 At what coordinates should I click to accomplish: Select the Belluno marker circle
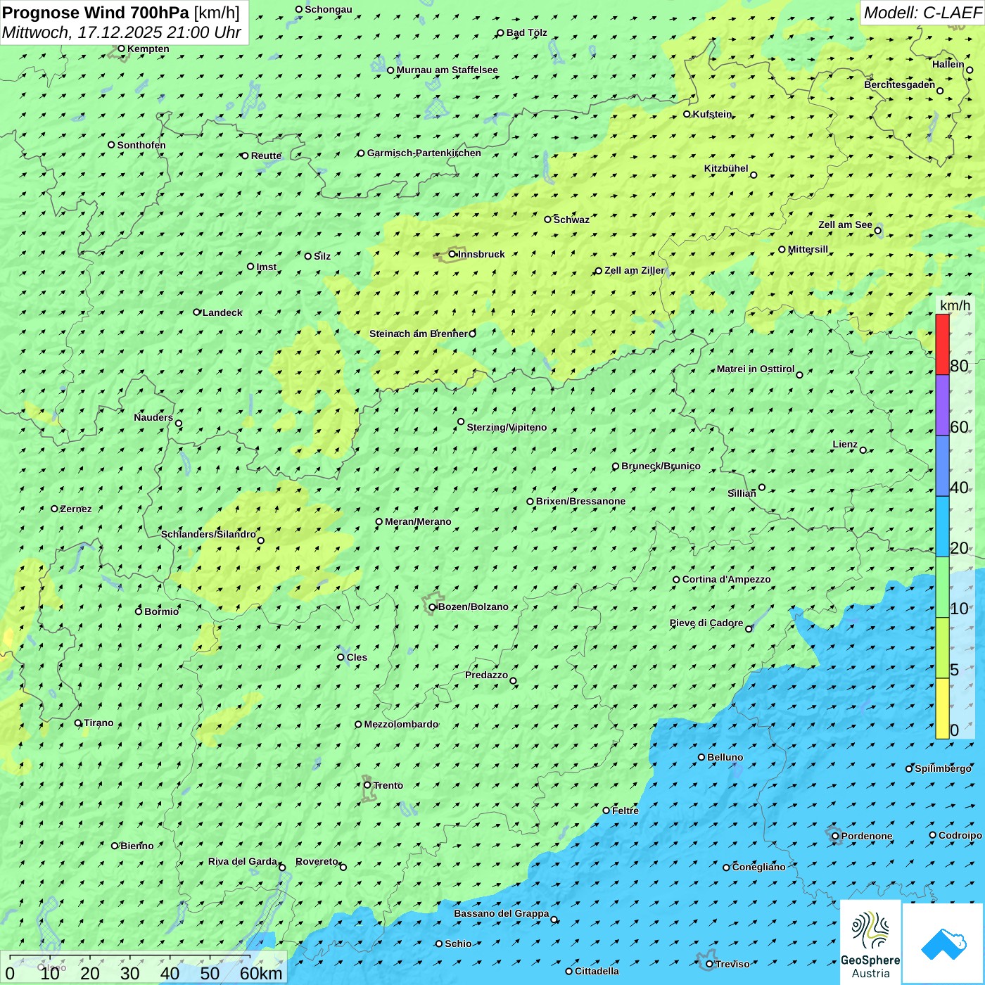701,757
